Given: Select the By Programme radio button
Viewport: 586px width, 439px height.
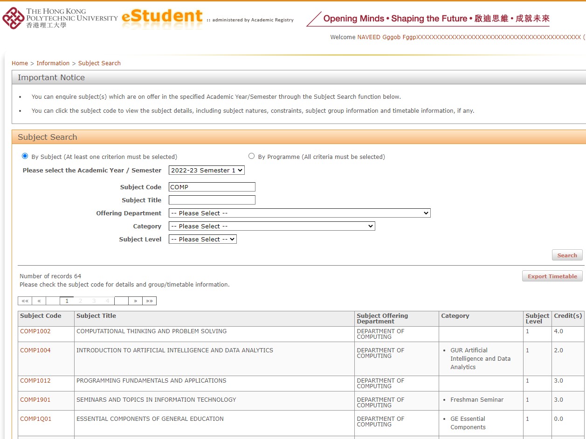Looking at the screenshot, I should click(x=251, y=156).
